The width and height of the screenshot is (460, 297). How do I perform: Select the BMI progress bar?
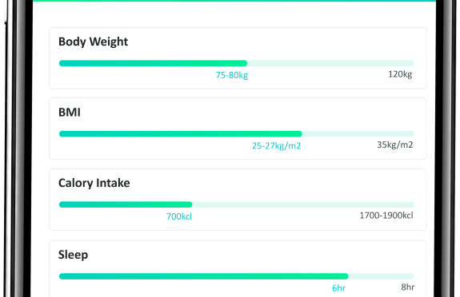[x=237, y=134]
